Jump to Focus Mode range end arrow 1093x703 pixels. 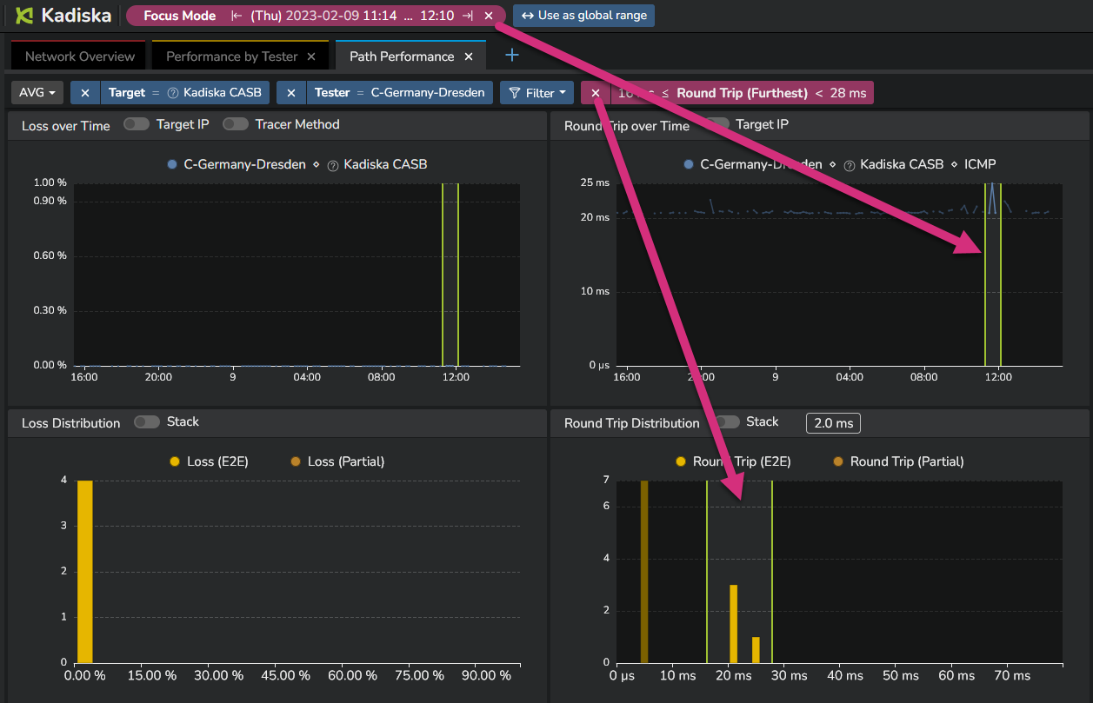tap(468, 16)
